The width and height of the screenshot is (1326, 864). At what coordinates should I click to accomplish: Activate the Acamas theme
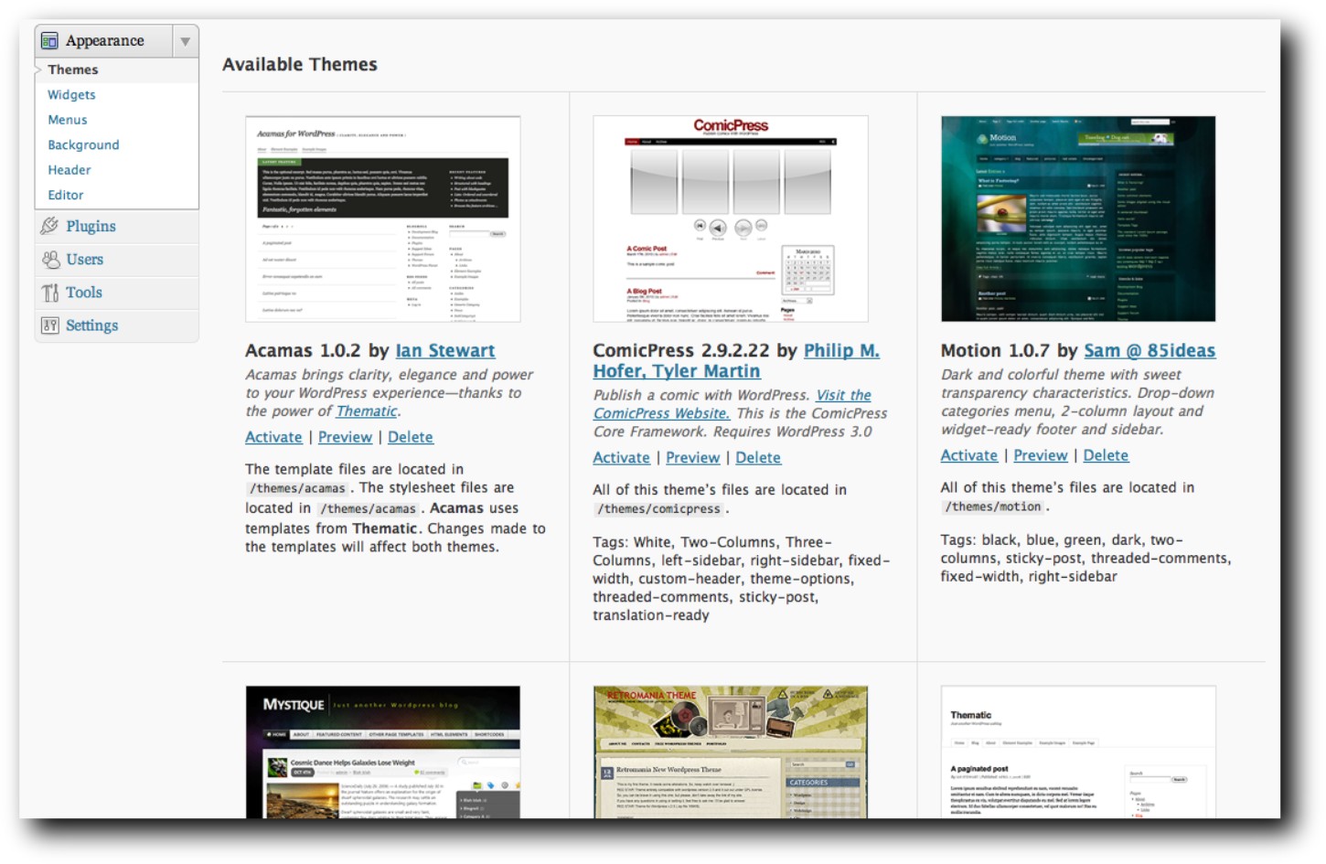tap(273, 437)
